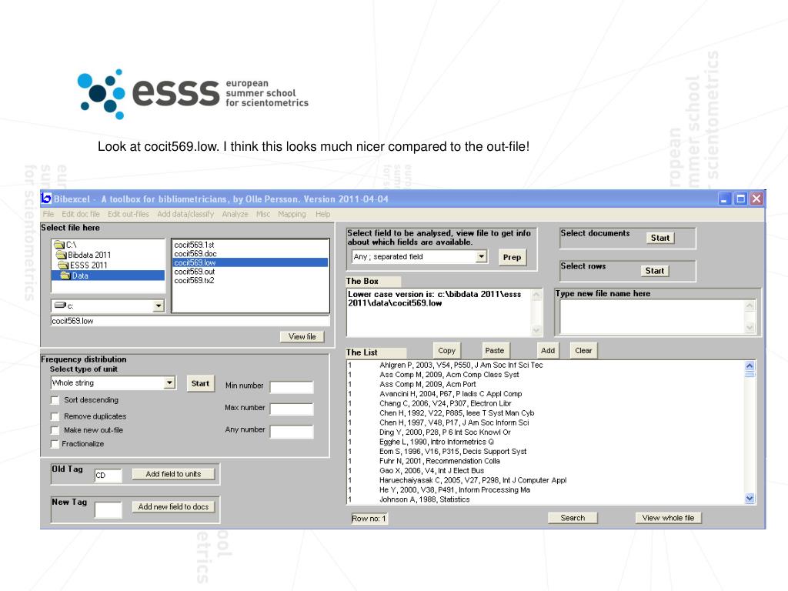Click The List scrollbar up arrow
The height and width of the screenshot is (591, 788).
click(750, 366)
